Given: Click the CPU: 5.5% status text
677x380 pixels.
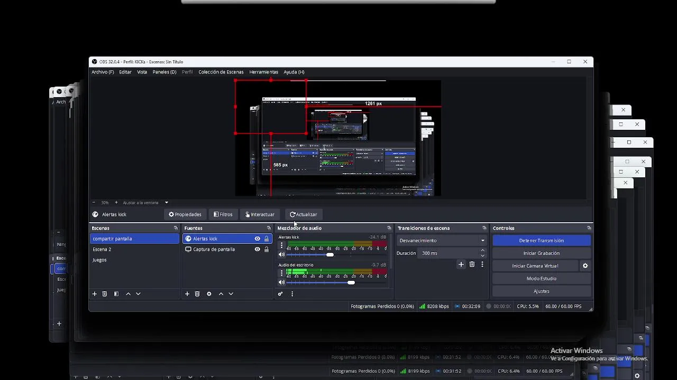Looking at the screenshot, I should coord(528,306).
